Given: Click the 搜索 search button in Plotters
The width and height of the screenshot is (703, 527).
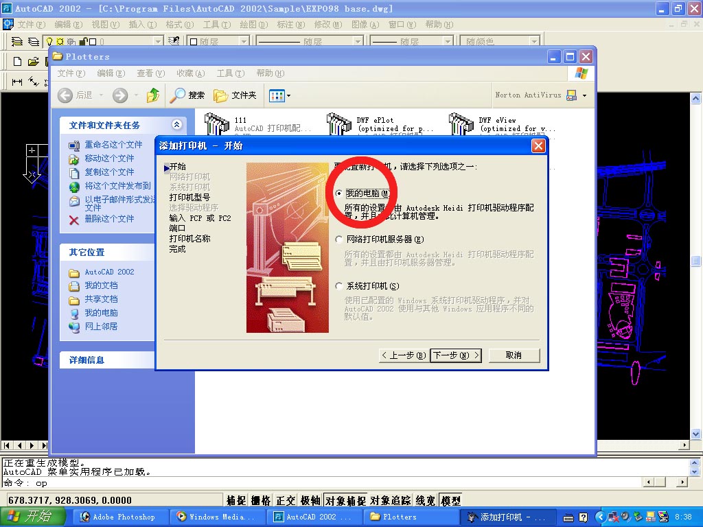Looking at the screenshot, I should tap(188, 95).
